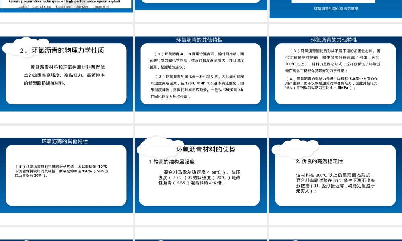Click the text 该材料在 300℃ 以上仍呈现固态形式
The image size is (402, 241).
[x=335, y=175]
